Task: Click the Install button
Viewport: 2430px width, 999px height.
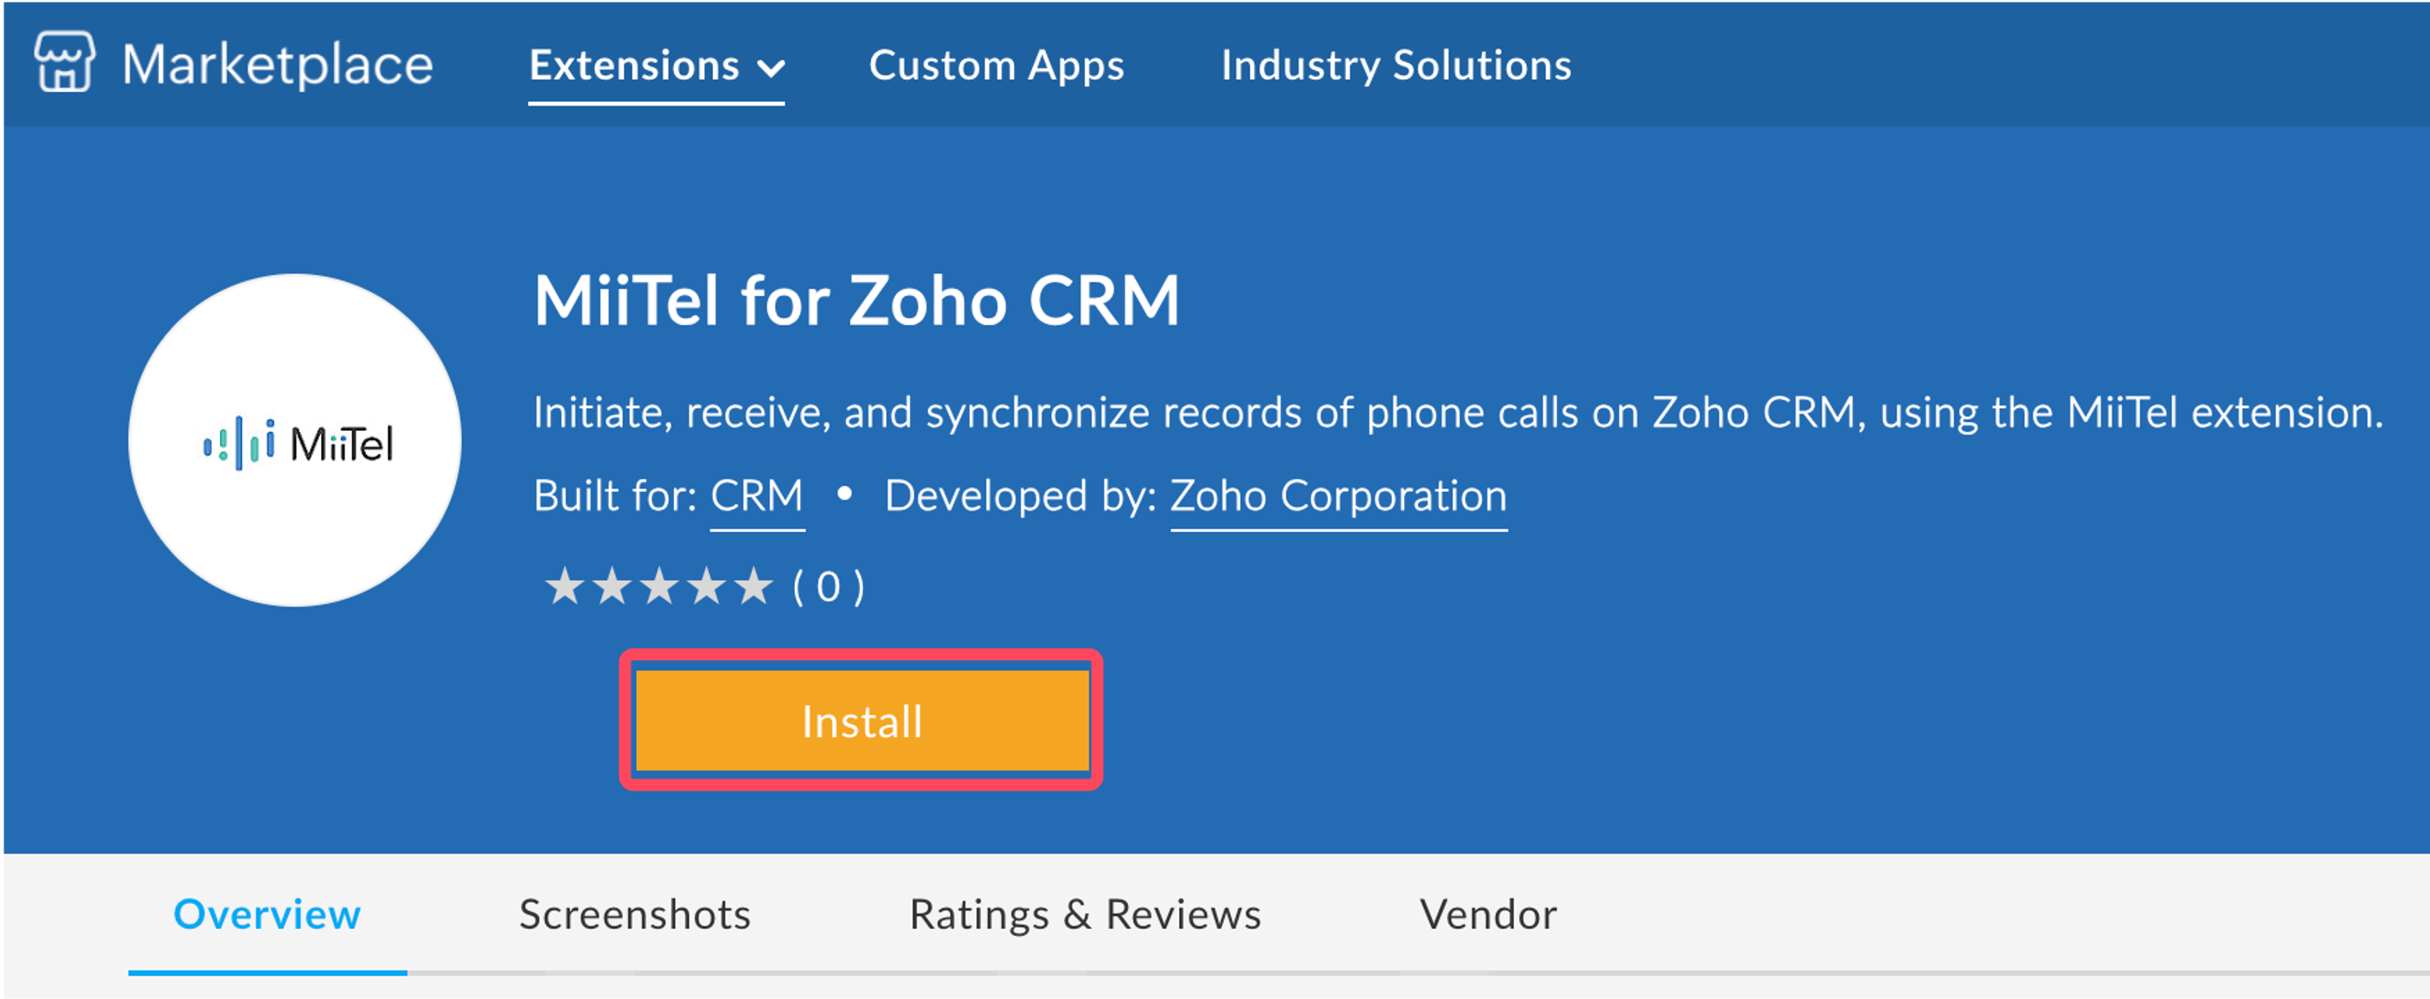Action: point(862,720)
